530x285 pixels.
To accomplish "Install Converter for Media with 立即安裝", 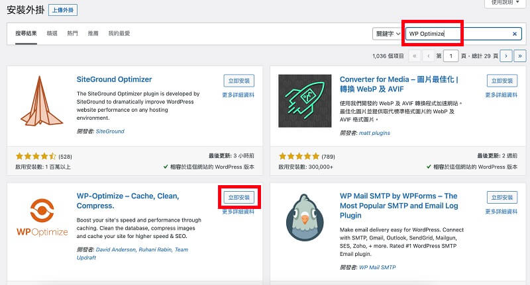I will 502,81.
